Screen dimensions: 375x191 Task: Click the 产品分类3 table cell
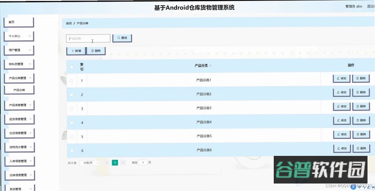204,108
